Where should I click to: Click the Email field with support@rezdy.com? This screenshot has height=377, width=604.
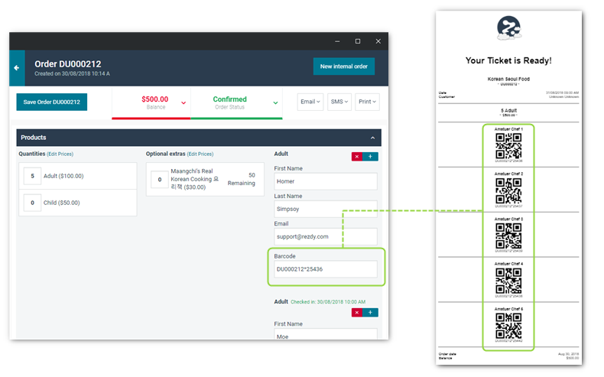326,237
